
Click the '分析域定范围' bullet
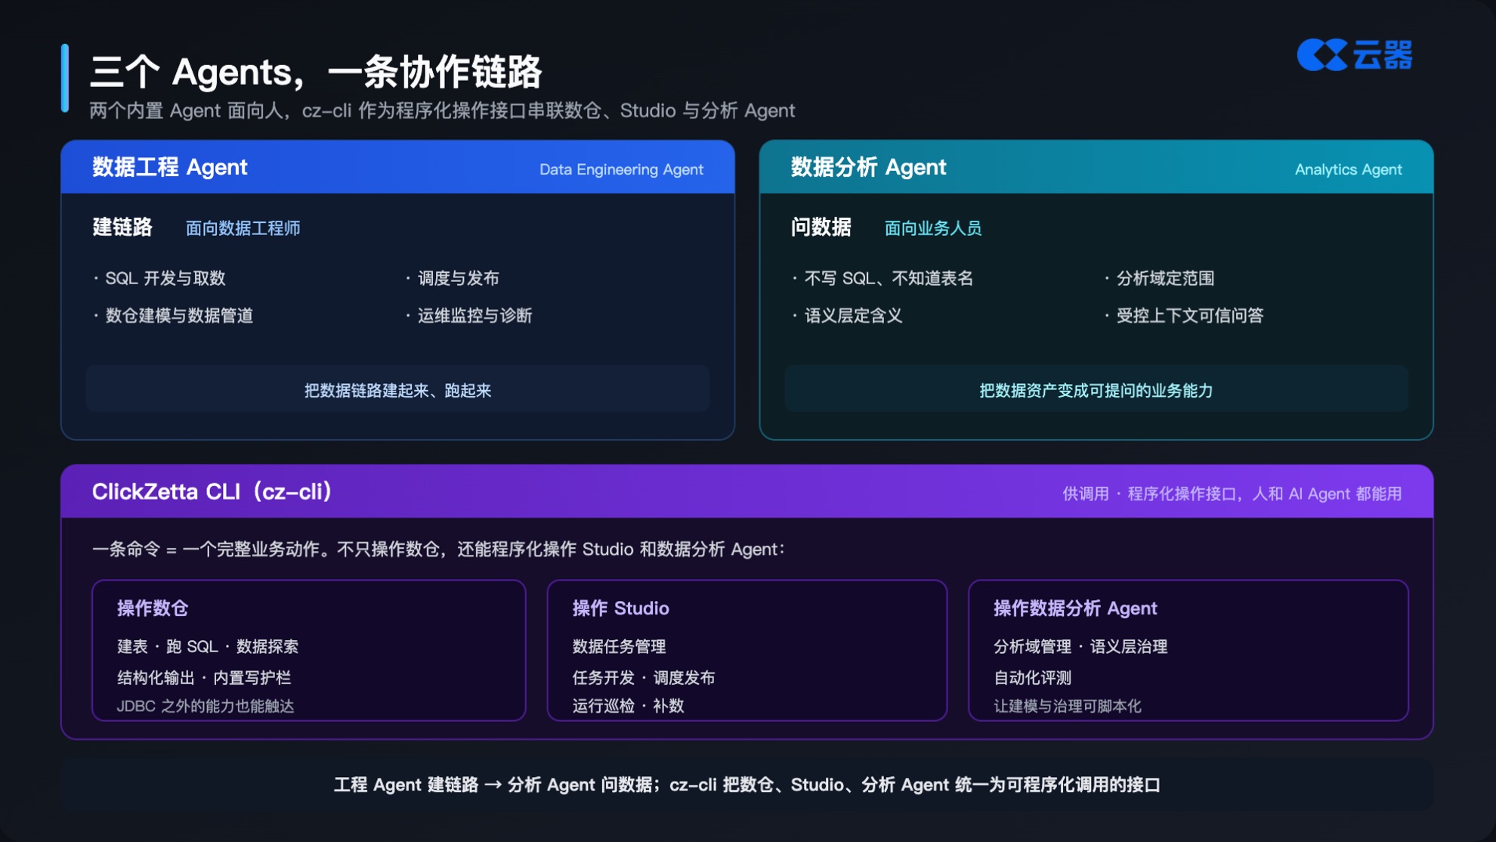(x=1159, y=278)
